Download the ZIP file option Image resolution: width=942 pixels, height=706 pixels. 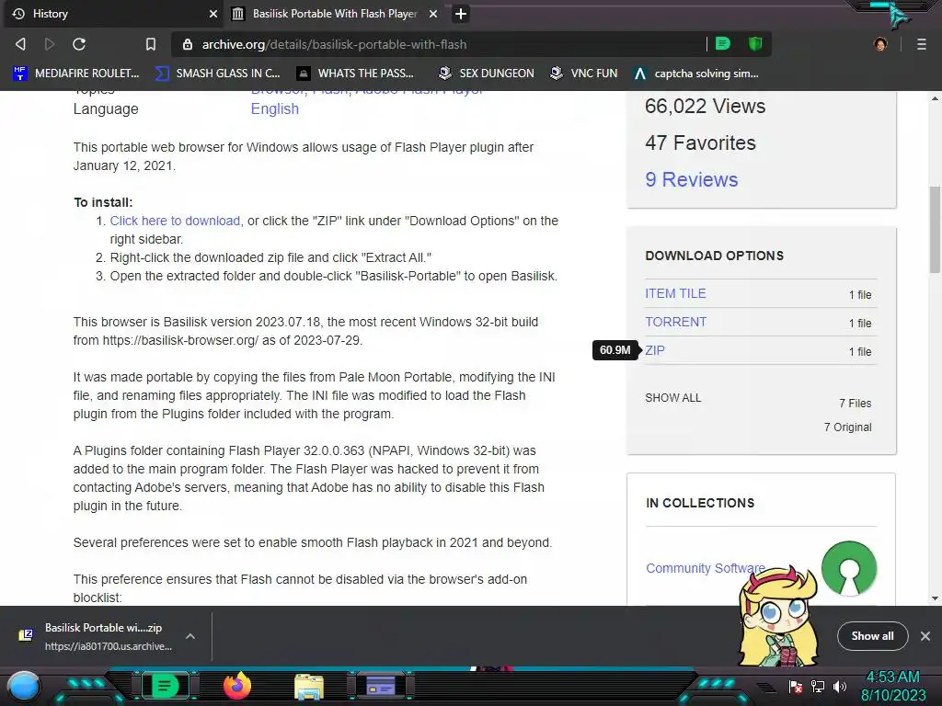(655, 350)
